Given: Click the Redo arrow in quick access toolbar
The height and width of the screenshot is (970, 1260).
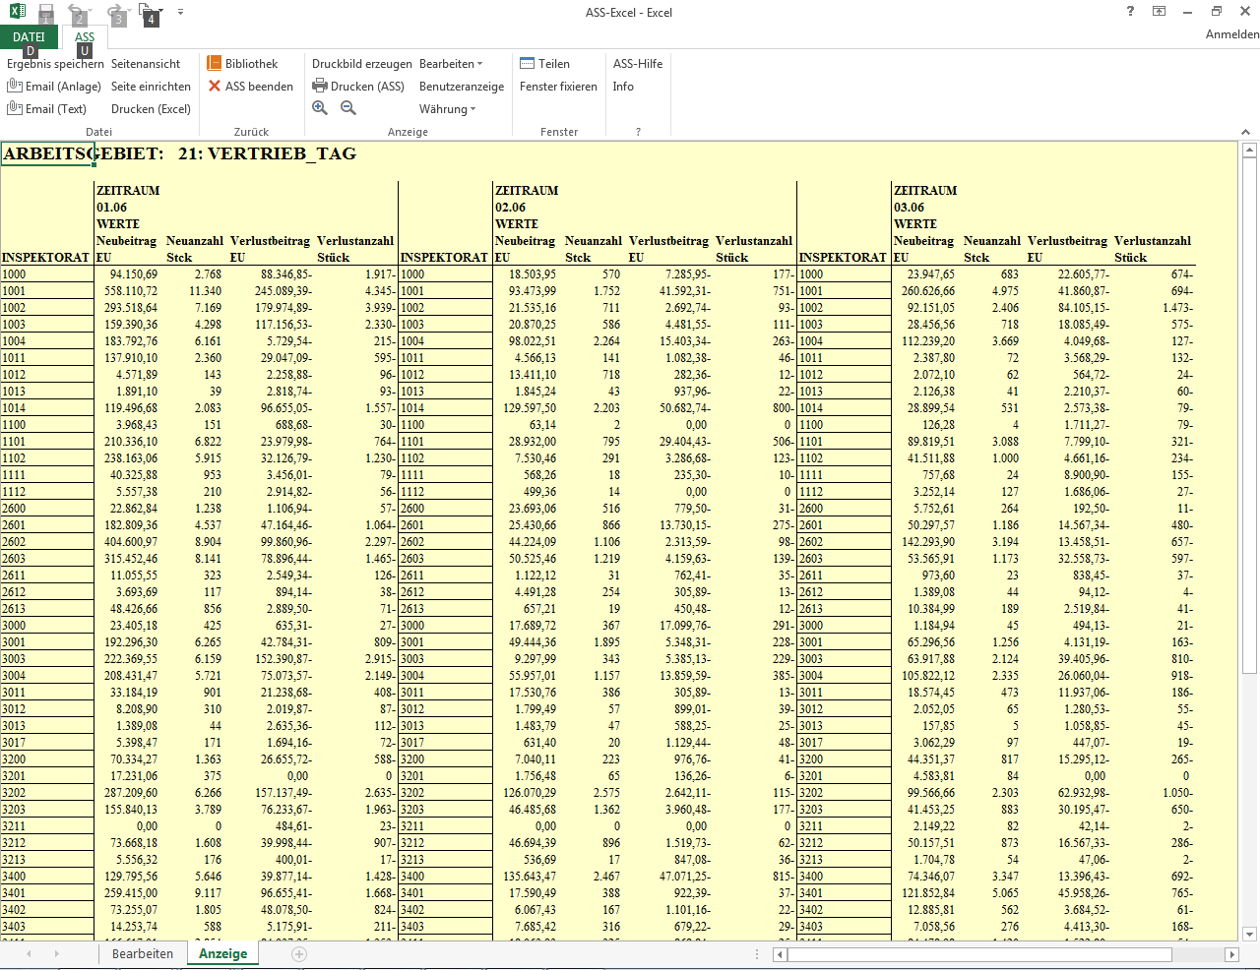Looking at the screenshot, I should point(113,13).
